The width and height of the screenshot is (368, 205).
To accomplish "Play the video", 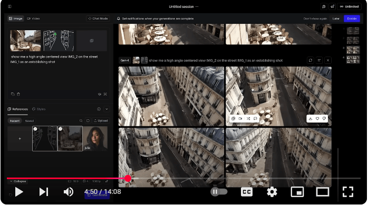I will point(19,192).
